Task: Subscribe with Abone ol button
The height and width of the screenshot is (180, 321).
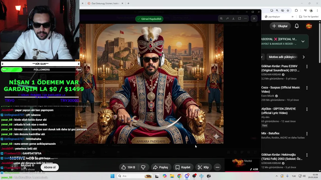Action: click(x=50, y=167)
